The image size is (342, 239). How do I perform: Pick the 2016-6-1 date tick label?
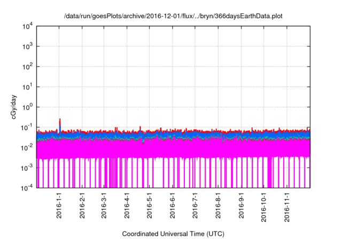tap(173, 206)
